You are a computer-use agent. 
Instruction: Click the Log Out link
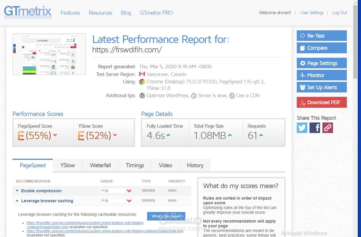click(x=340, y=13)
